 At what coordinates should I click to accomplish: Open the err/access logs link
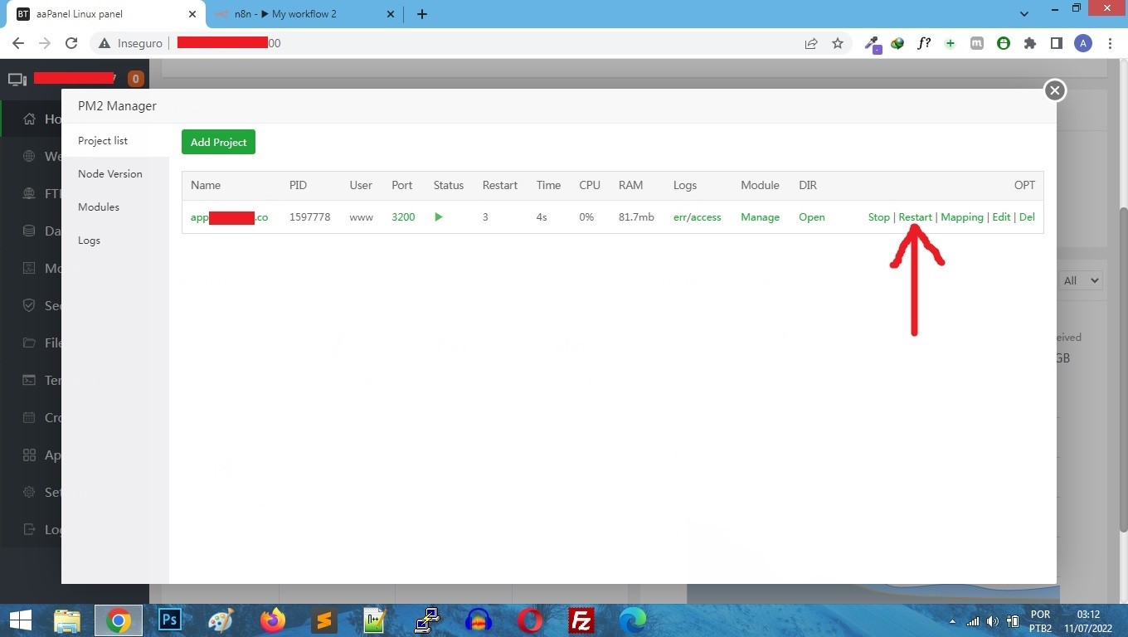(697, 217)
